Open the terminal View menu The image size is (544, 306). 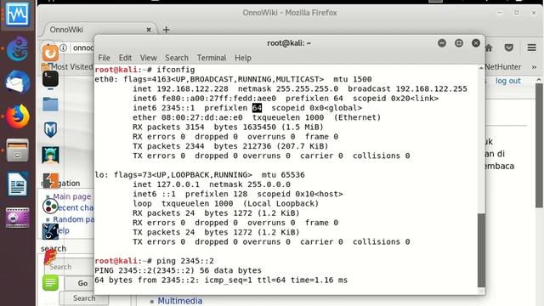(x=148, y=58)
